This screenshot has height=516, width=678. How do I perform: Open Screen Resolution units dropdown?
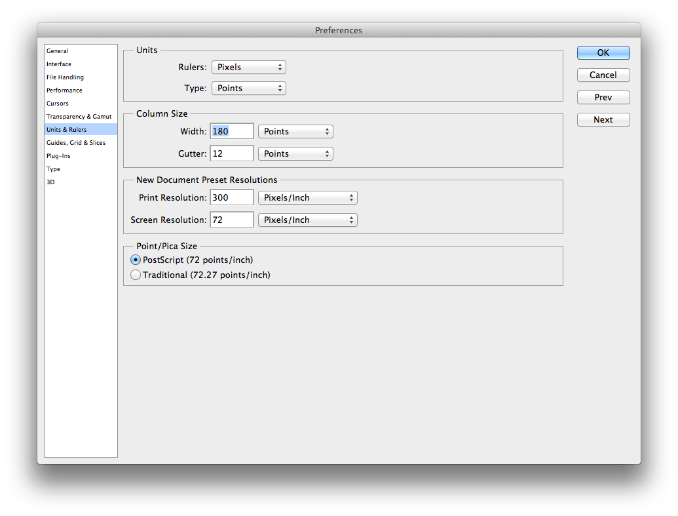(x=307, y=220)
